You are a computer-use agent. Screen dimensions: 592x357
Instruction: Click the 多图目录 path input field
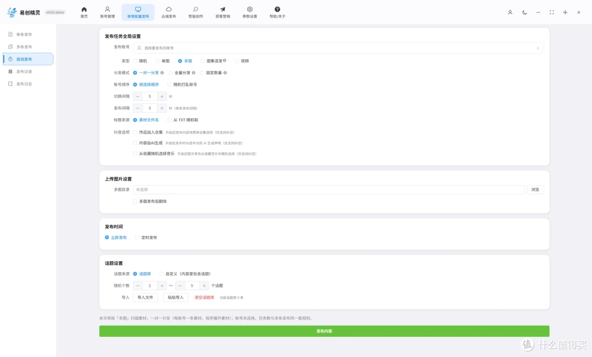pos(329,189)
